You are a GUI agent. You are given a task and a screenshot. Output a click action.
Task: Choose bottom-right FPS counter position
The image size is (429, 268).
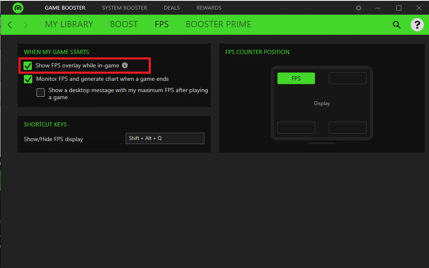click(x=347, y=128)
